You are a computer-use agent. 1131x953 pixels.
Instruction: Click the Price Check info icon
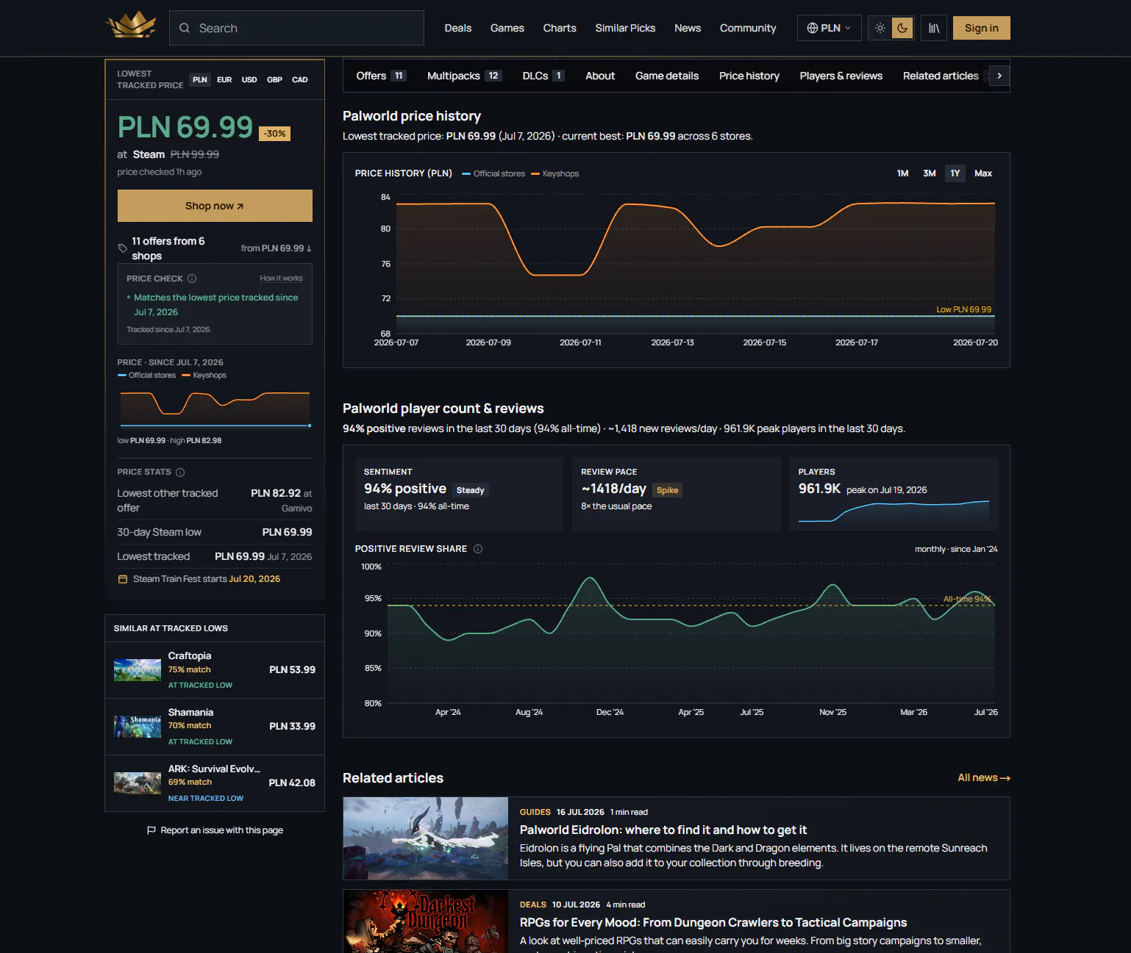(x=192, y=278)
